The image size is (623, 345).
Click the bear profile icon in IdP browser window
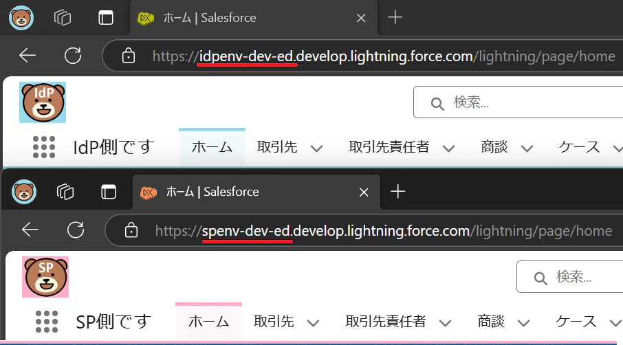pos(21,18)
